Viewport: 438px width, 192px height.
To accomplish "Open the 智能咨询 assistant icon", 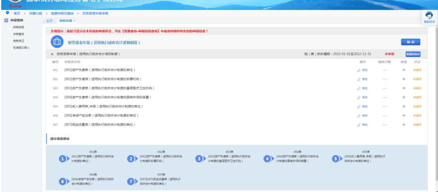I will point(429,15).
